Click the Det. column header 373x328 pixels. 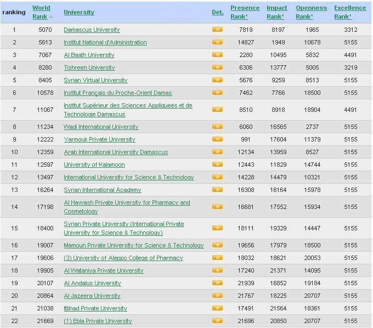point(218,12)
